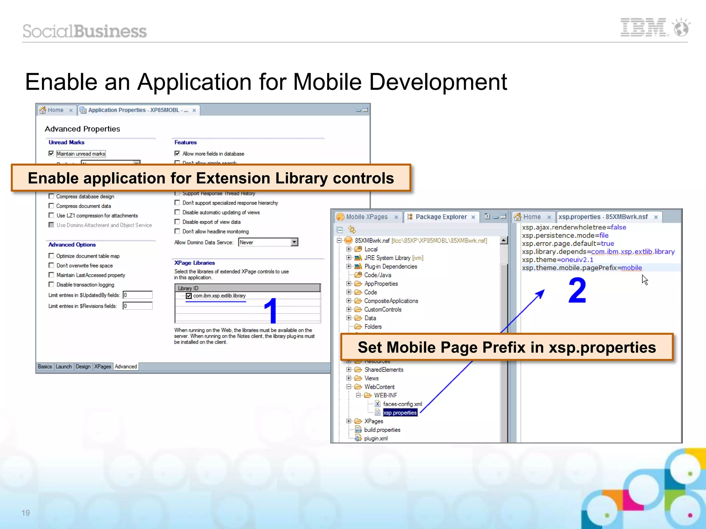706x529 pixels.
Task: Click the Package Explorer tab icon
Action: click(410, 217)
